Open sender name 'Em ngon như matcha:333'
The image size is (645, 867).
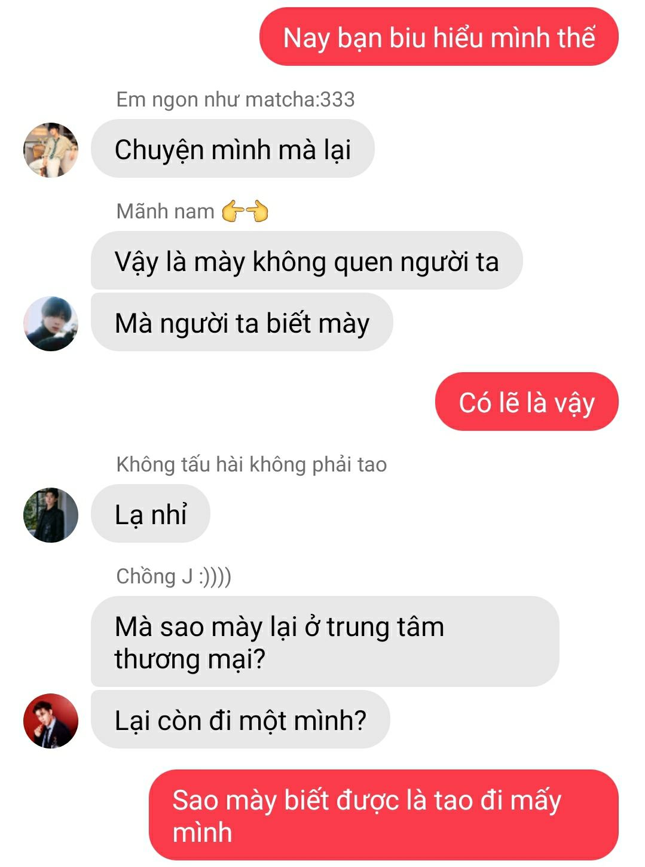point(236,99)
